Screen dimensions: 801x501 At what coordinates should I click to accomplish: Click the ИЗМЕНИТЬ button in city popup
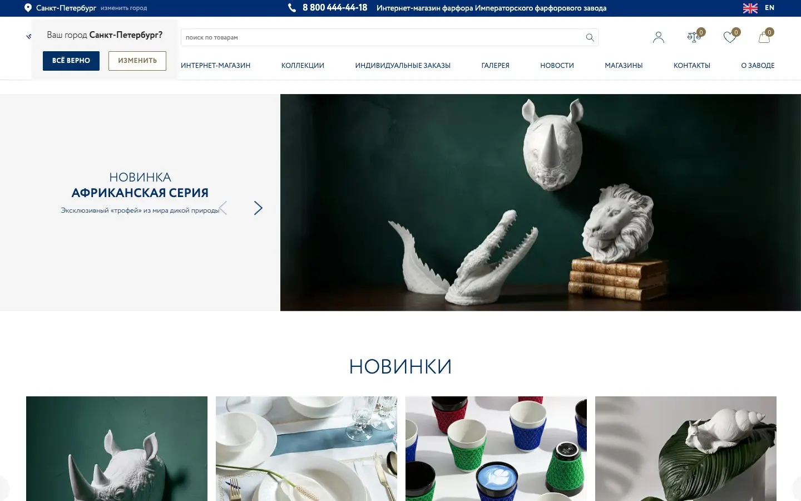137,61
